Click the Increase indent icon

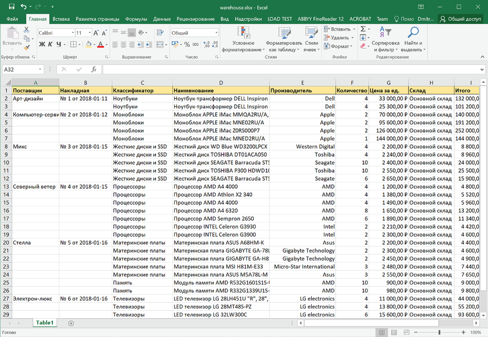pos(149,44)
